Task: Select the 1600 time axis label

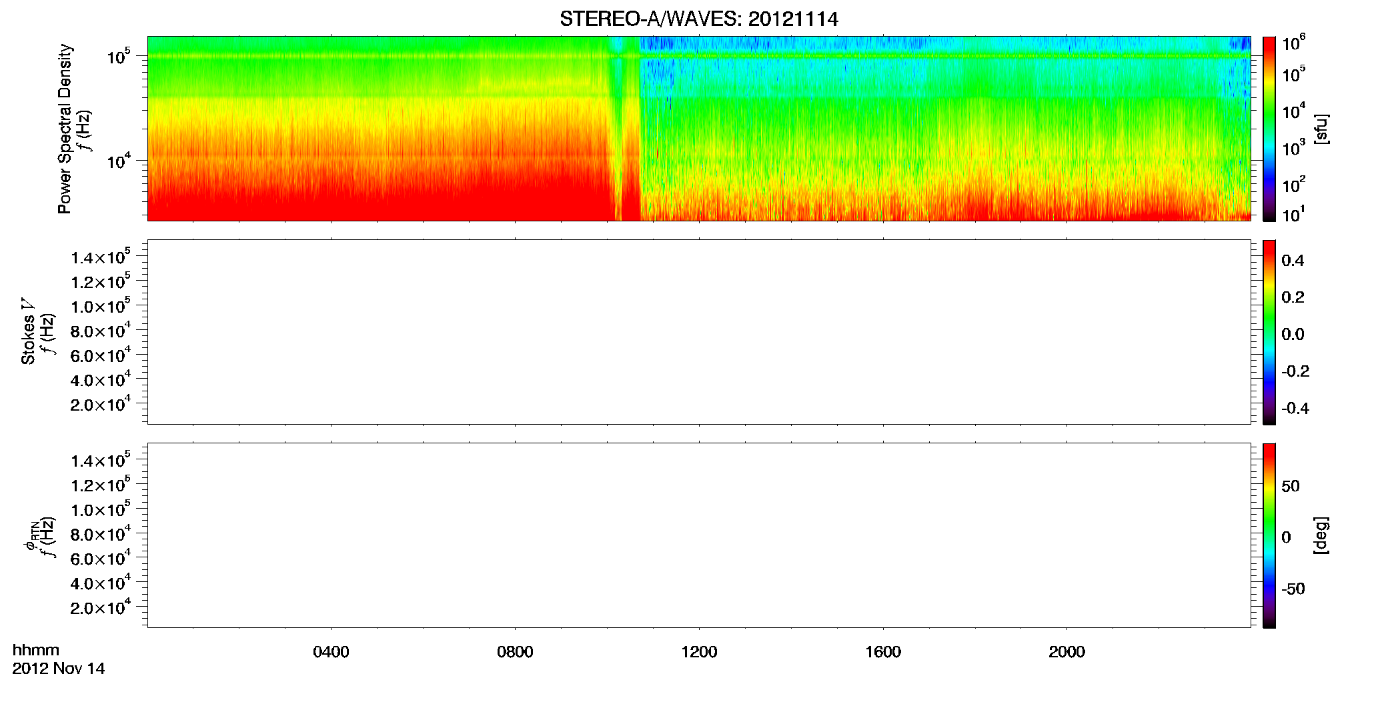Action: (x=883, y=652)
